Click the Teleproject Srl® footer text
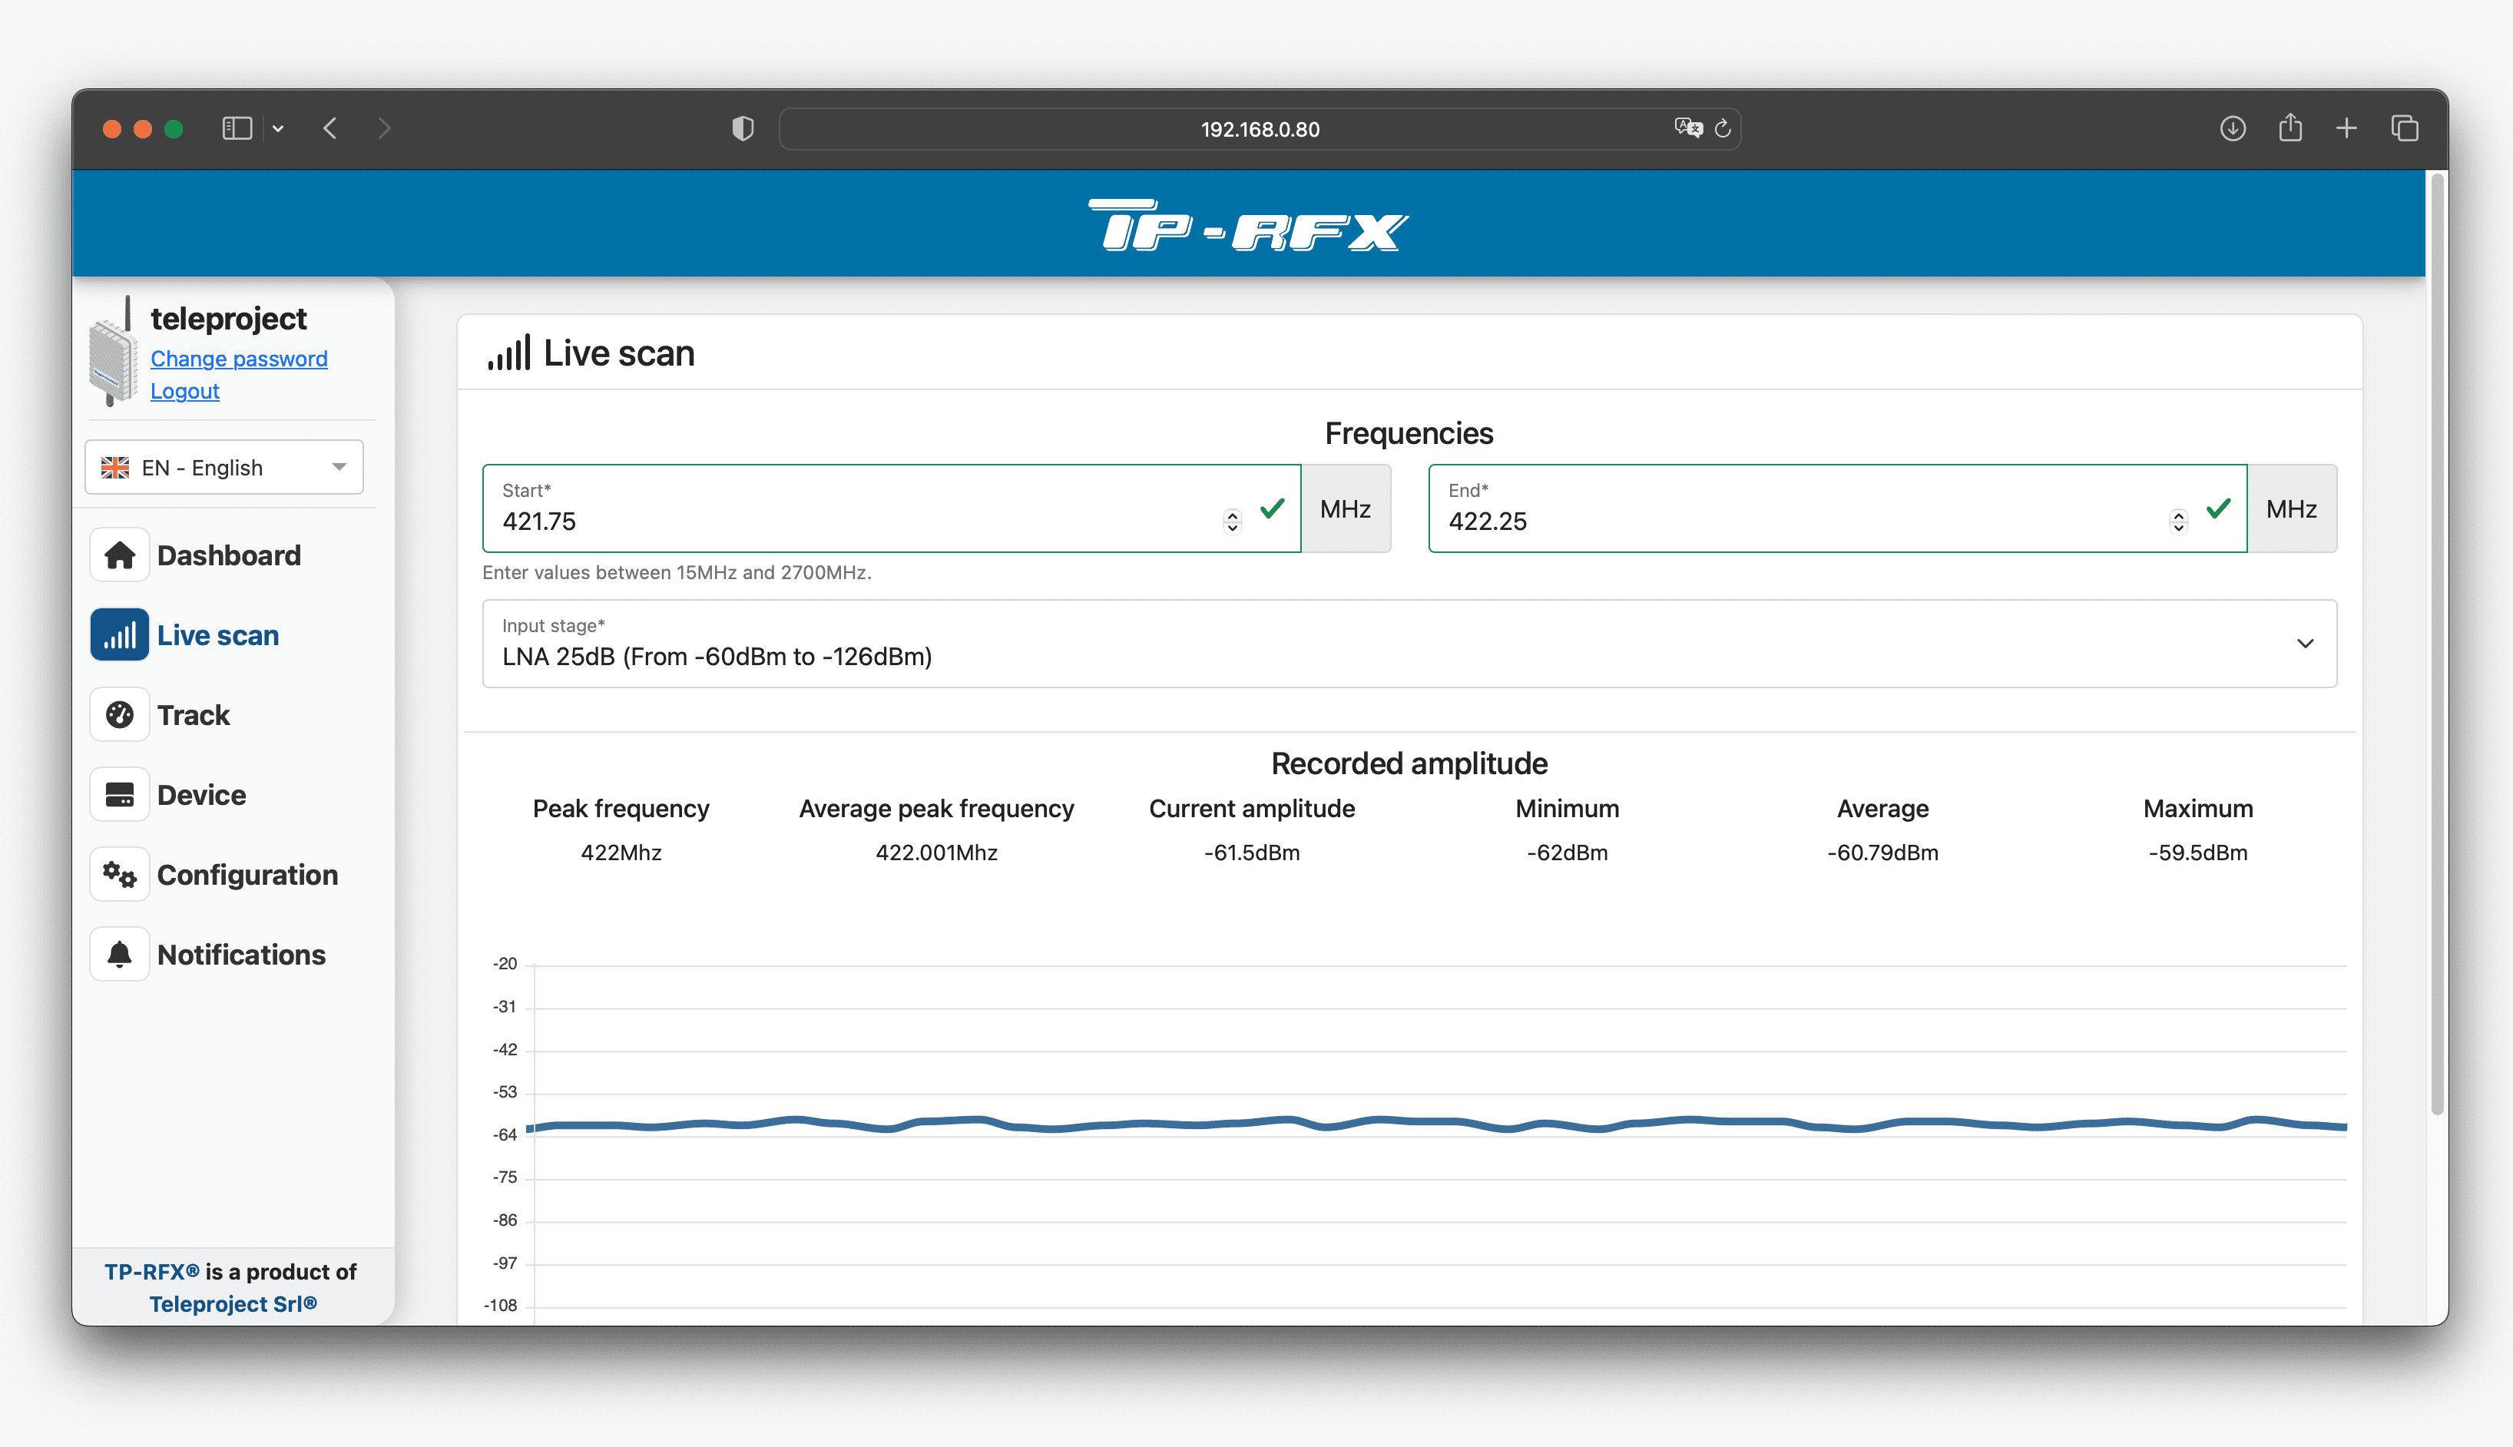 [233, 1304]
